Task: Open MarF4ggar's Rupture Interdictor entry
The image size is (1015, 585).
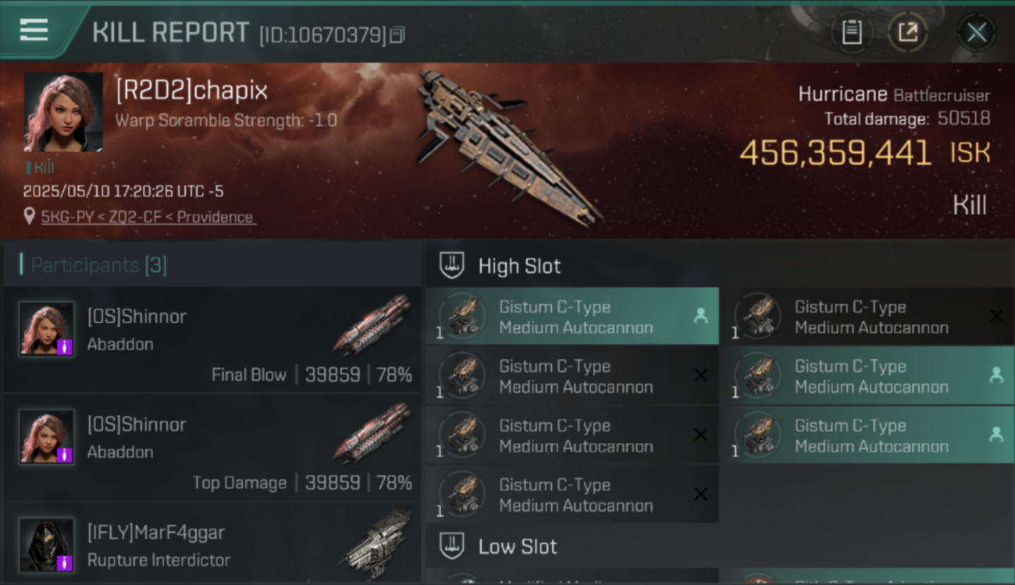Action: pyautogui.click(x=212, y=545)
